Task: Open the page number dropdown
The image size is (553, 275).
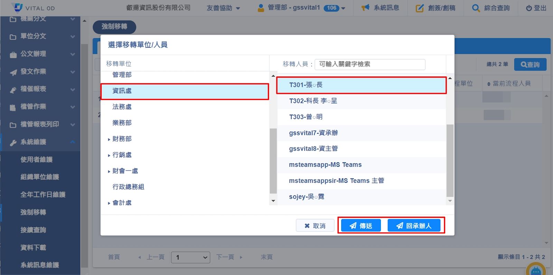Action: click(190, 257)
